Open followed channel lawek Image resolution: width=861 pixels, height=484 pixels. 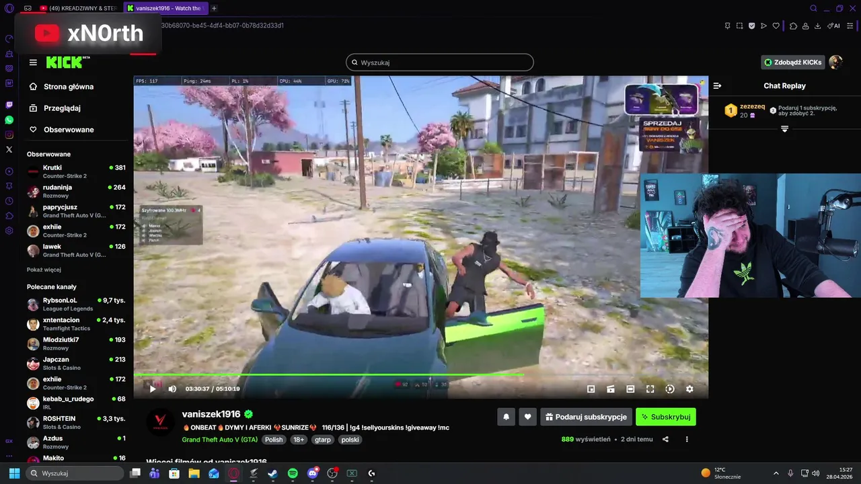point(76,250)
